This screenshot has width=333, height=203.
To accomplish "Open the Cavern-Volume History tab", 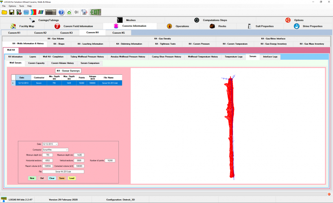I will (62, 63).
